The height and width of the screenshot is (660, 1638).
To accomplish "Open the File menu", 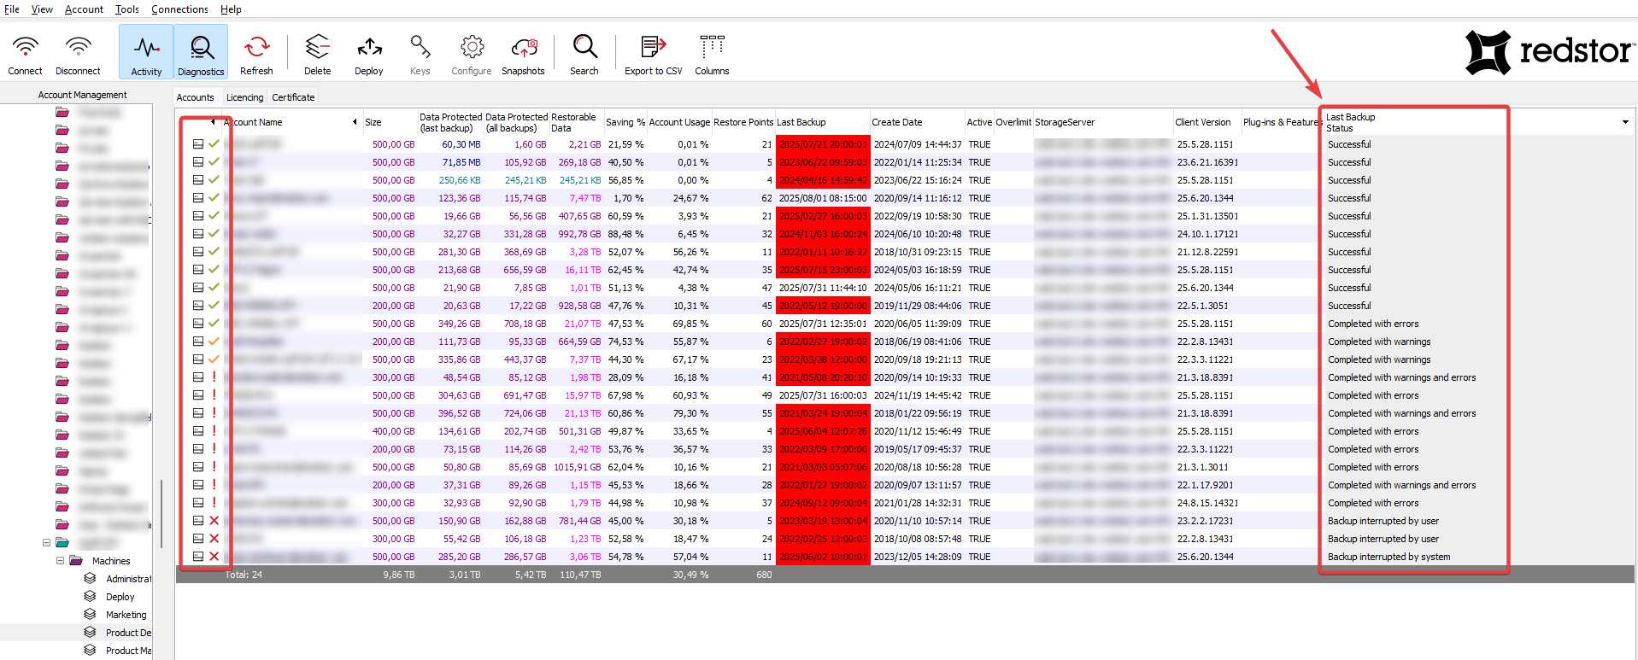I will point(12,9).
